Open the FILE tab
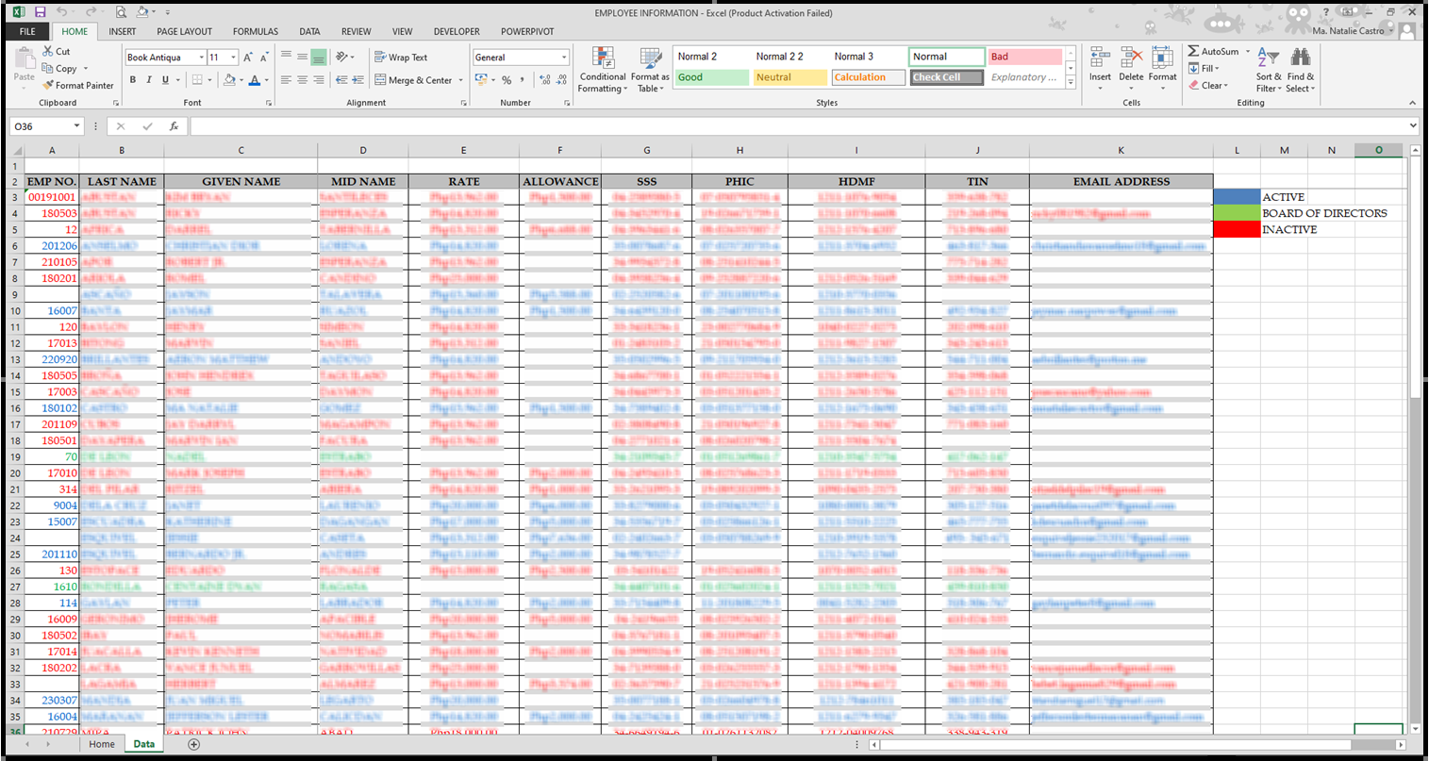The image size is (1429, 761). tap(27, 31)
